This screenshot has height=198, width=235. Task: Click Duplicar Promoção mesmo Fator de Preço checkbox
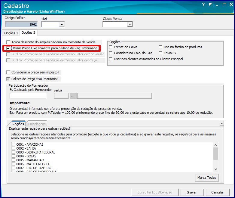pos(8,60)
